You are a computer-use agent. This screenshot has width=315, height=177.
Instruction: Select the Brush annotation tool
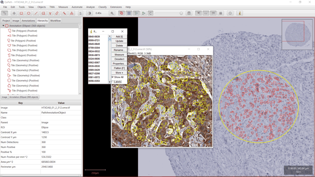(57, 13)
